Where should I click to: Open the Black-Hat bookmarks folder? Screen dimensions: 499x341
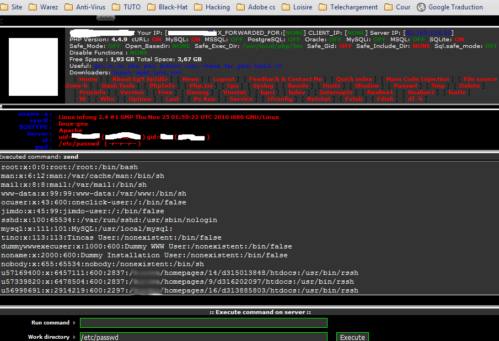click(168, 7)
